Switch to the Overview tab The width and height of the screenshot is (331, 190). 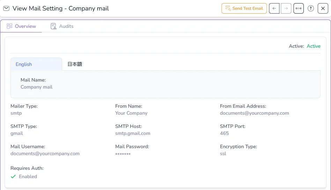click(x=21, y=26)
